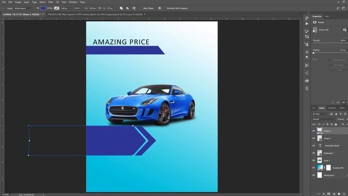Click the Search magnifier icon top right
Viewport: 348px width, 196px height.
338,8
